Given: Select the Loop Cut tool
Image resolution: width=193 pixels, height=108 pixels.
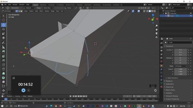Looking at the screenshot, I should tap(3, 65).
